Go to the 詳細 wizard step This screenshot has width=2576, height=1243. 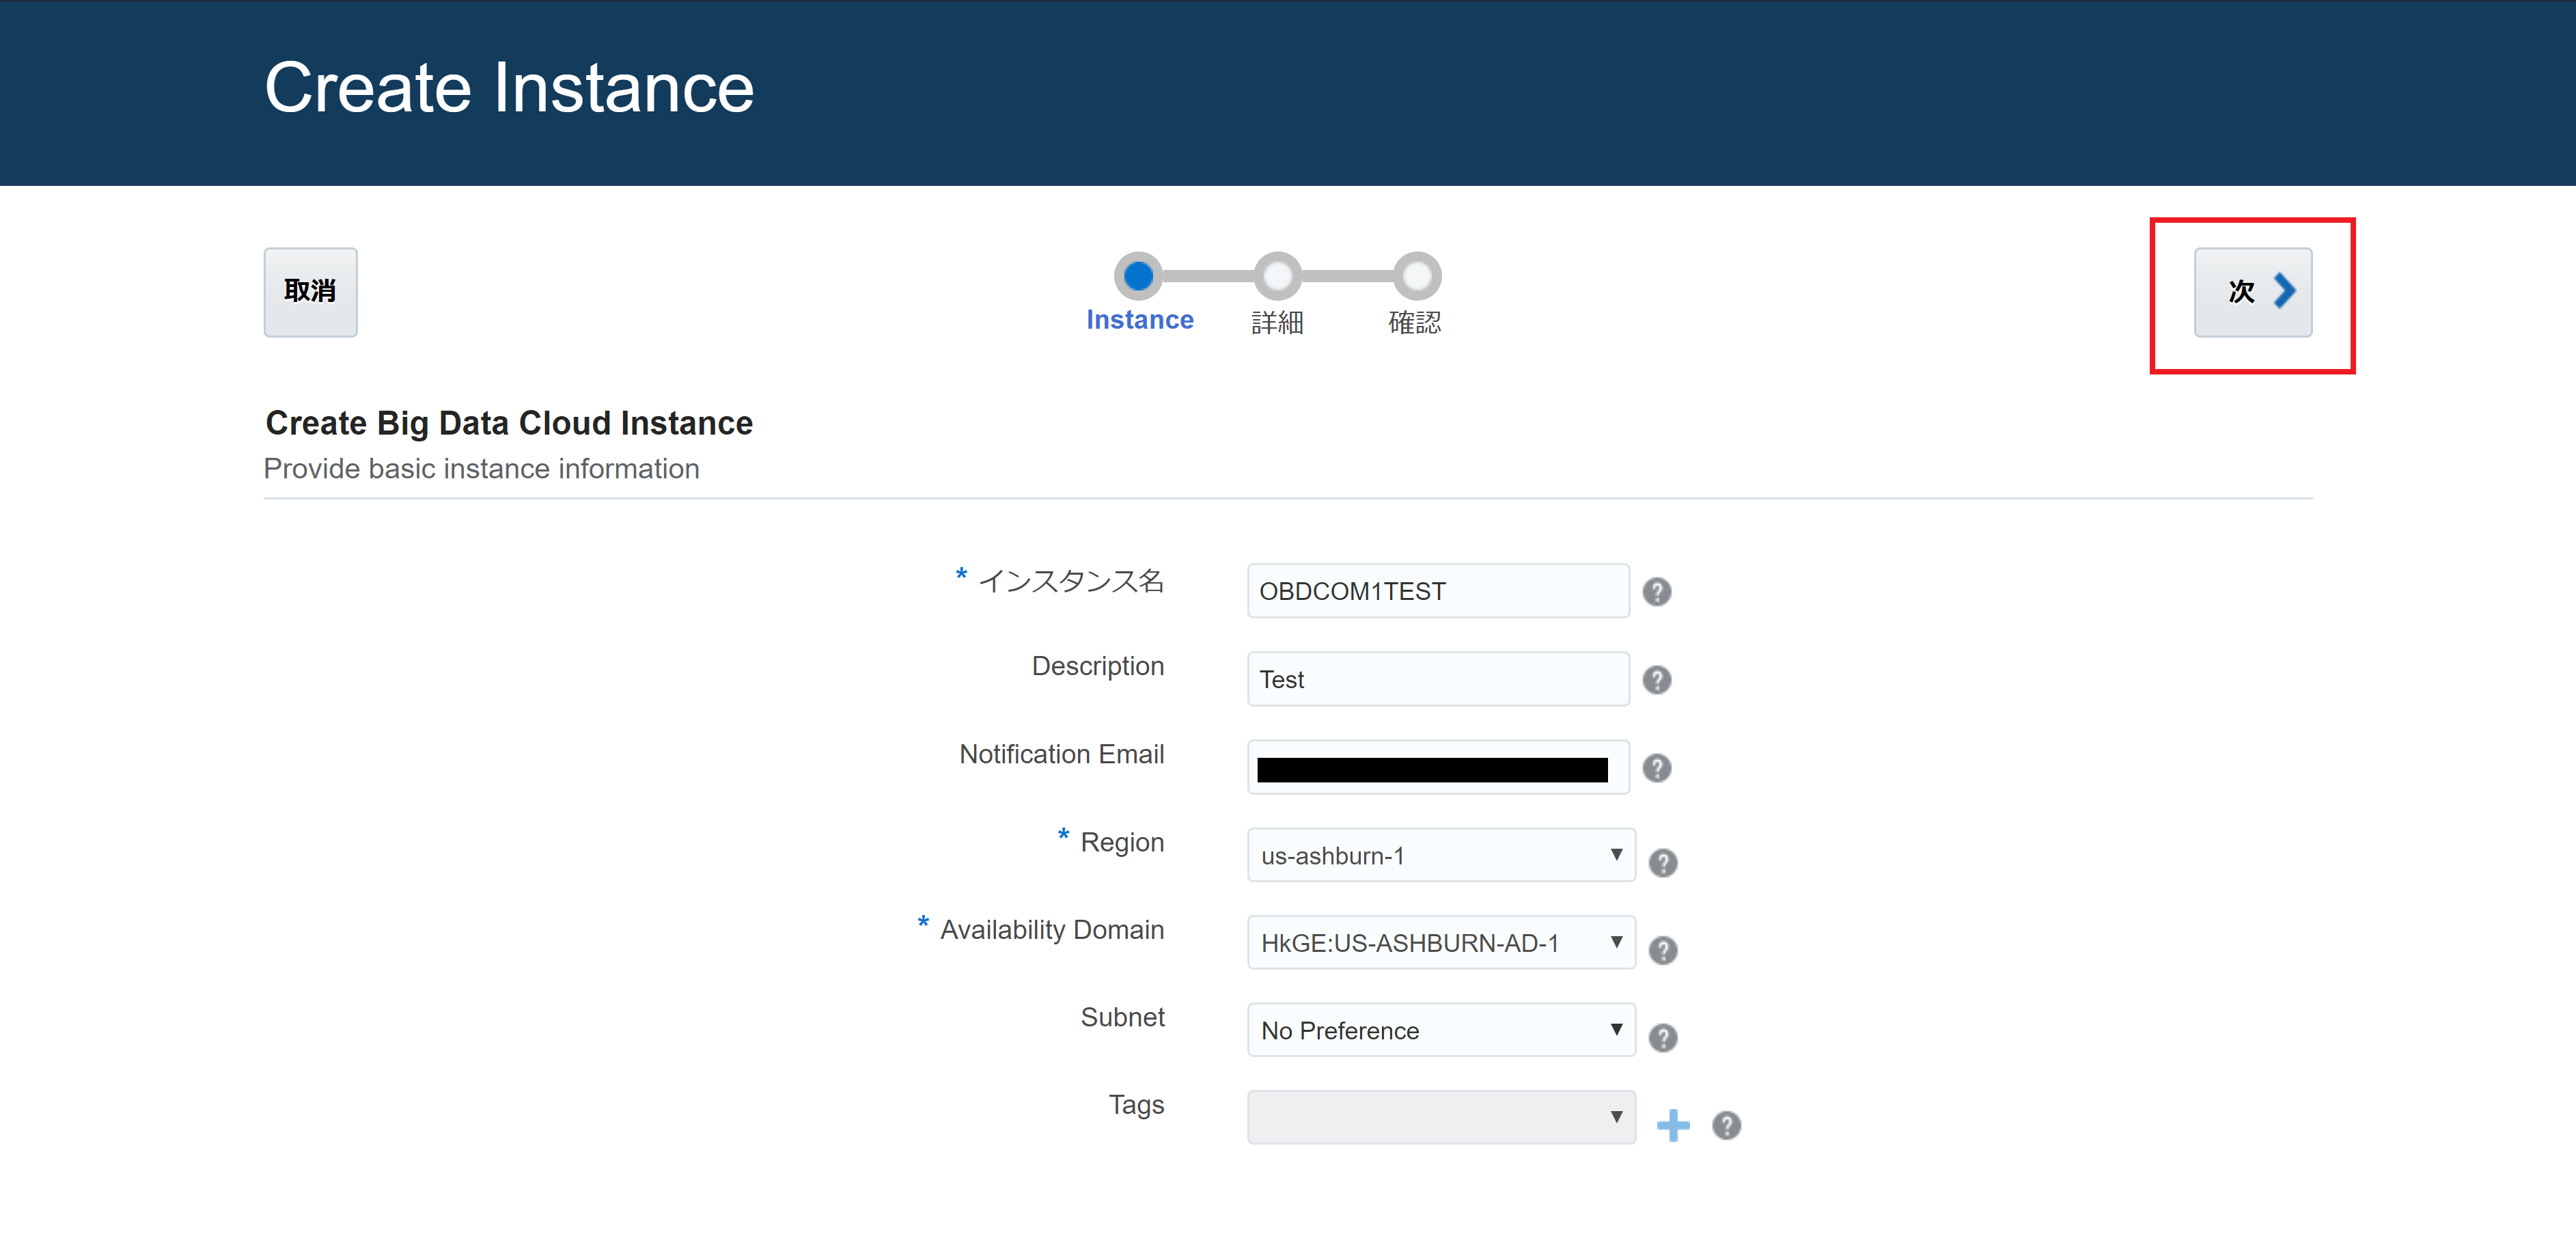[x=1277, y=276]
